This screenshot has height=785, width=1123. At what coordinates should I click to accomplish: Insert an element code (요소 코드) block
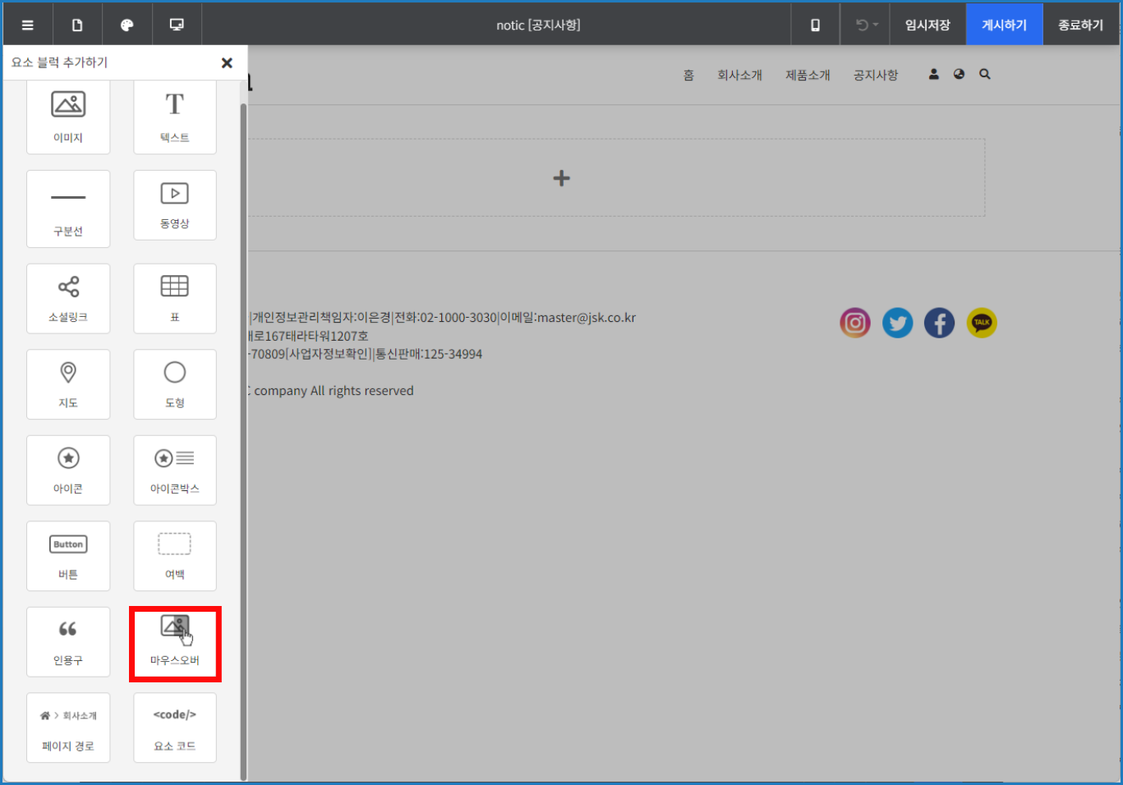pyautogui.click(x=175, y=728)
